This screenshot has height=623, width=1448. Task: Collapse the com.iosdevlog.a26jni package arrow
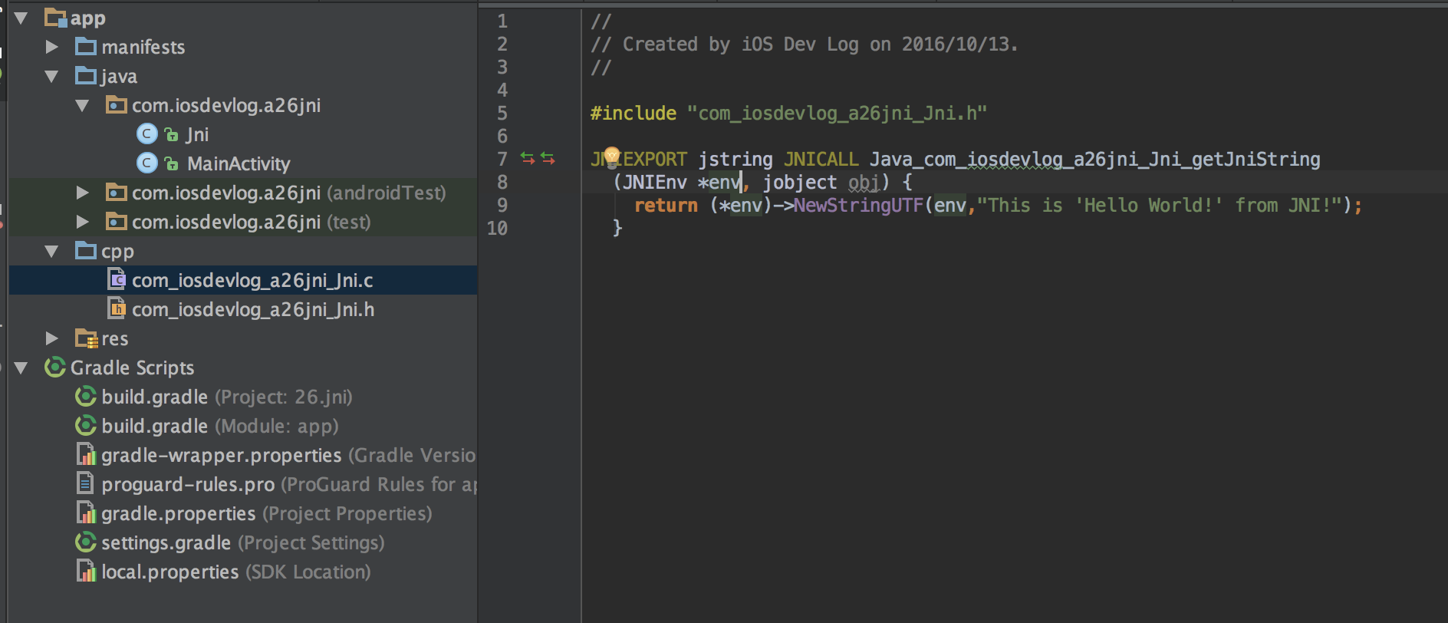(x=83, y=105)
